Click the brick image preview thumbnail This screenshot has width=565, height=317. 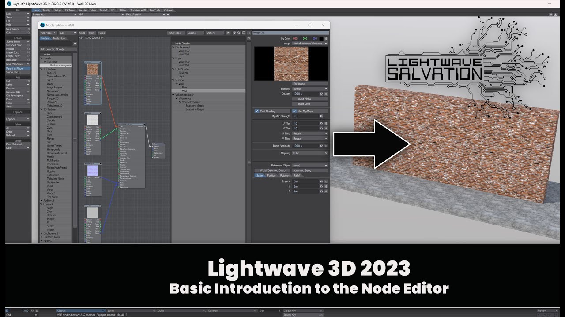tap(291, 63)
